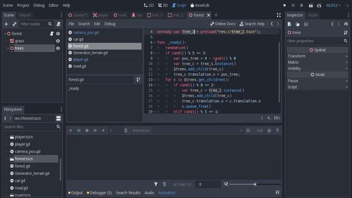The image size is (352, 198).
Task: Open script editor Edit menu
Action: point(97,24)
